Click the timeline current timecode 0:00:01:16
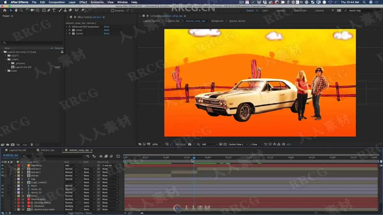 11,155
